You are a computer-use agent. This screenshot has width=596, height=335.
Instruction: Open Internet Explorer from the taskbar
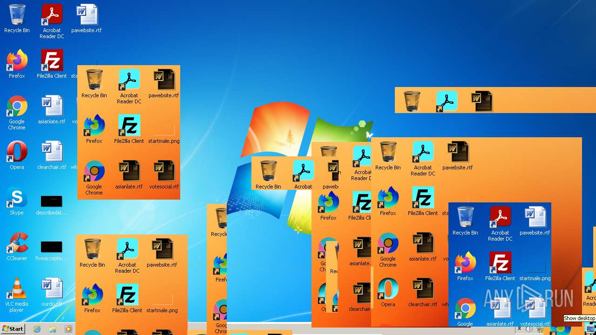click(37, 329)
